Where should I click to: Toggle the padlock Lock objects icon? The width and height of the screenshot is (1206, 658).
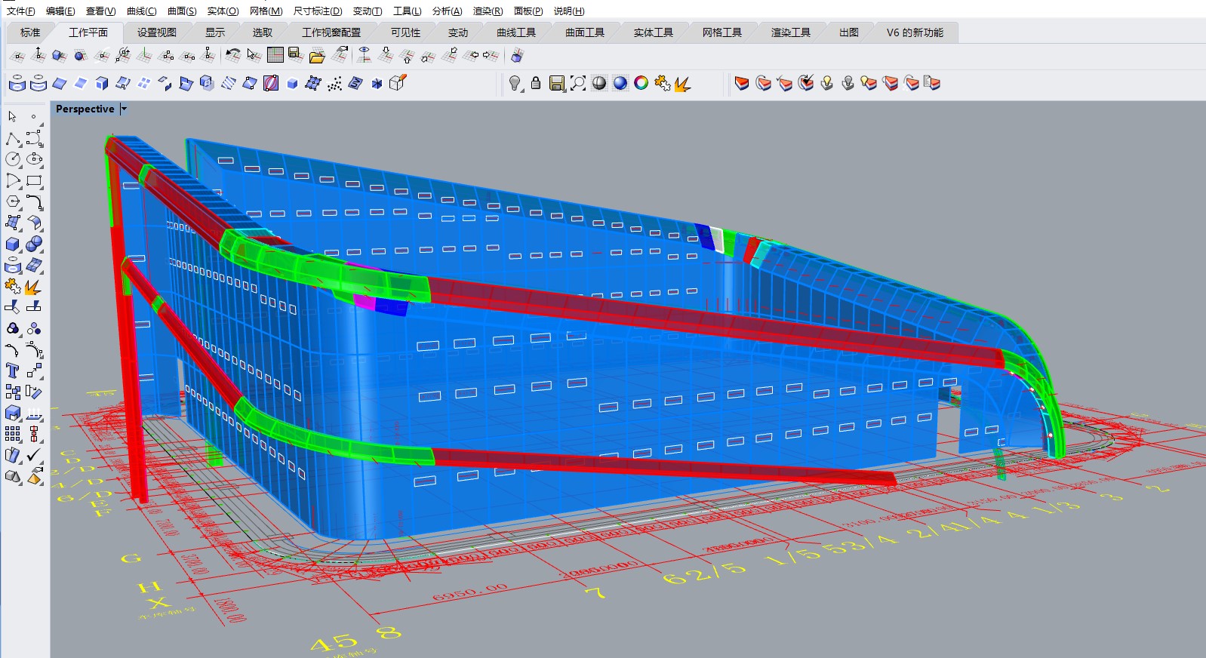pos(536,84)
